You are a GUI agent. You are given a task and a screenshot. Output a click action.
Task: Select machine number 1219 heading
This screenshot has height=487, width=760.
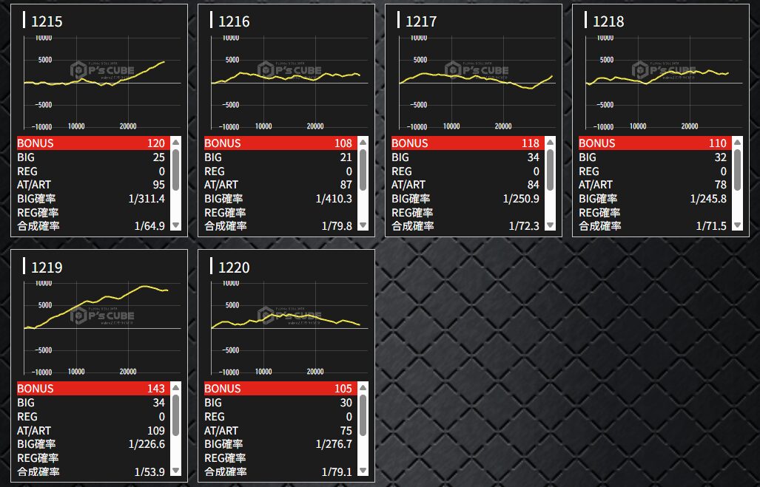tap(47, 267)
